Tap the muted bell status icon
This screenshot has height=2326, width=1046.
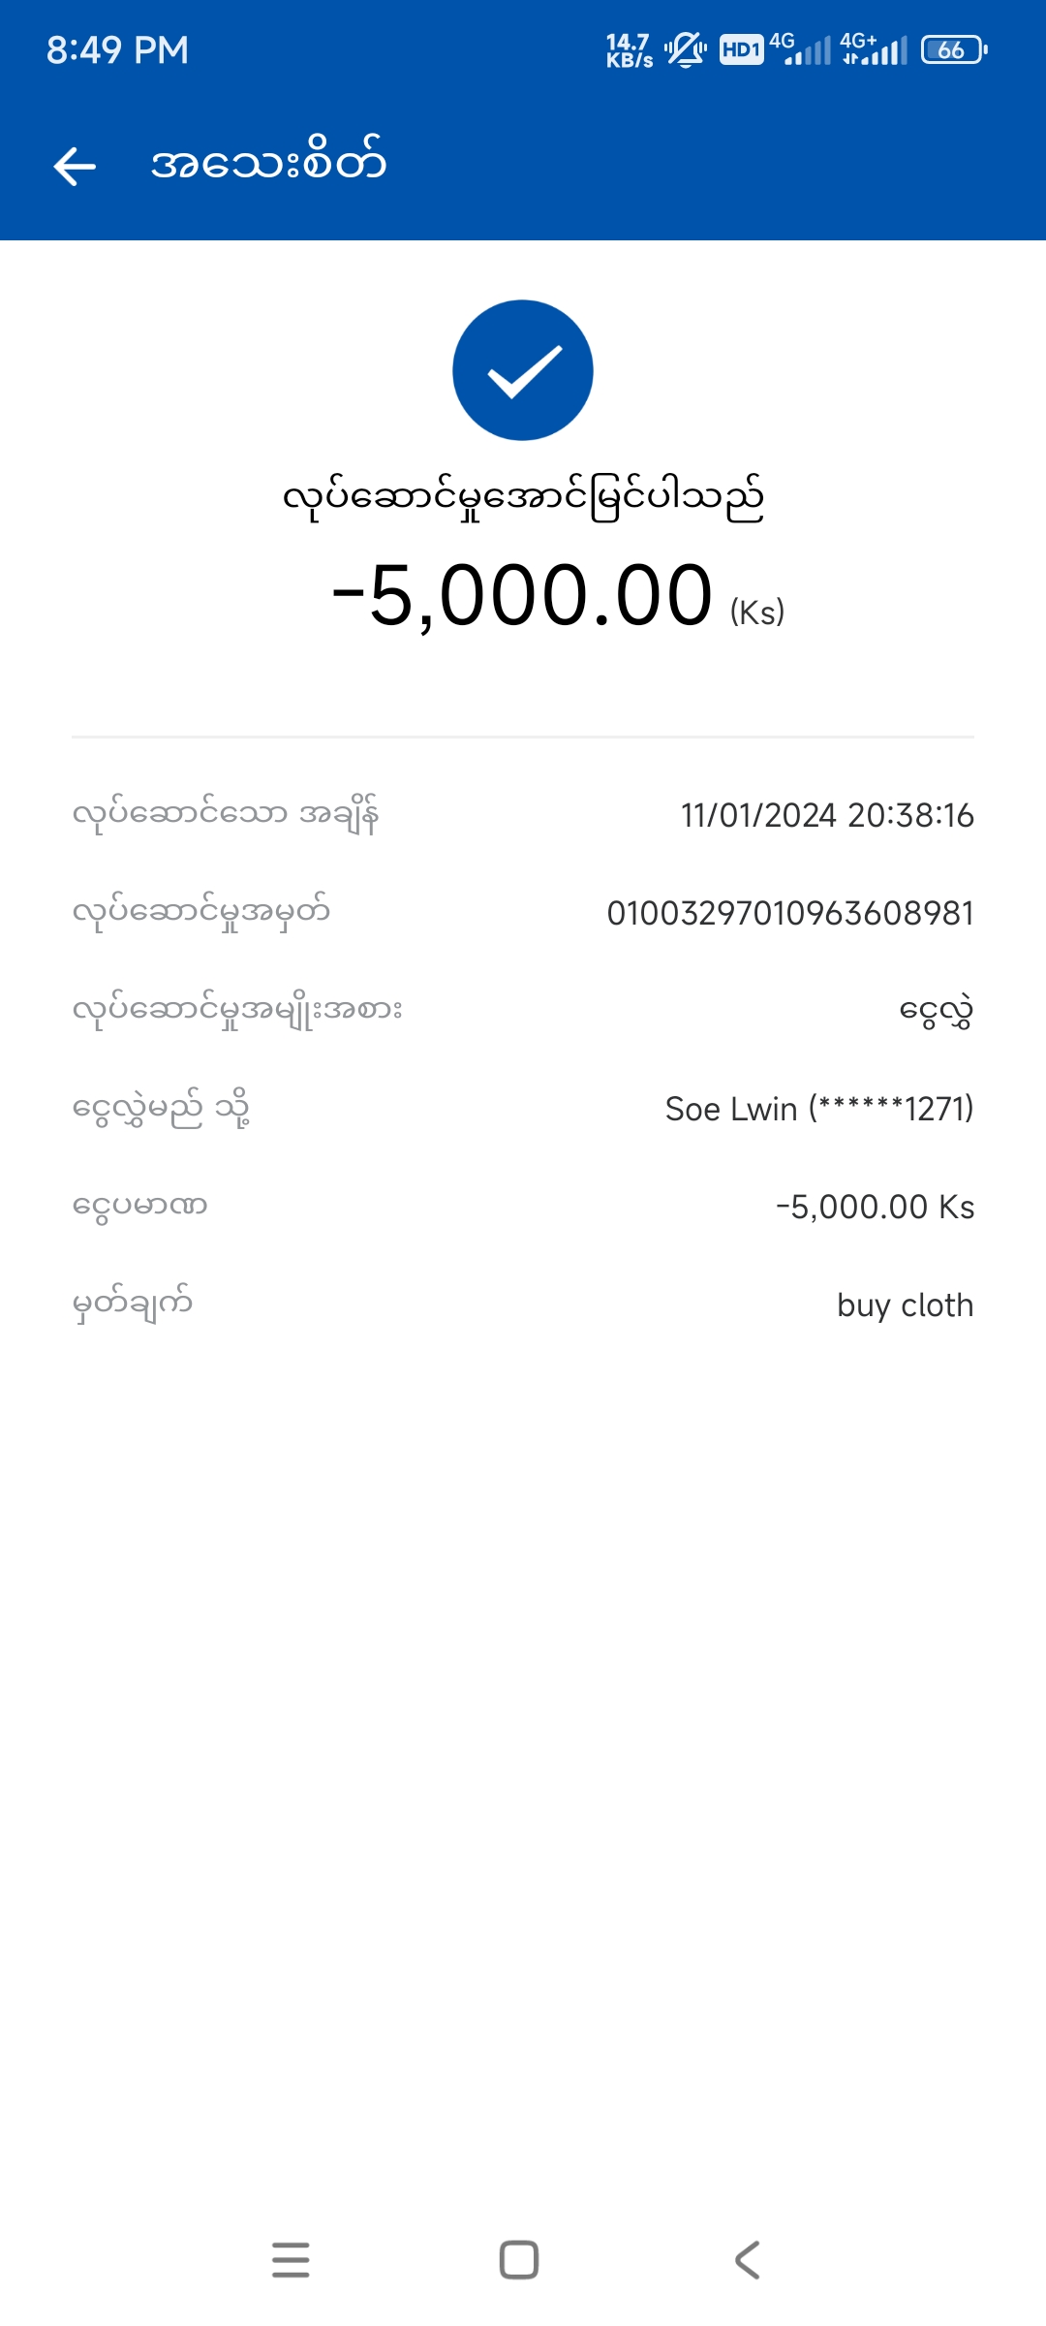coord(686,49)
